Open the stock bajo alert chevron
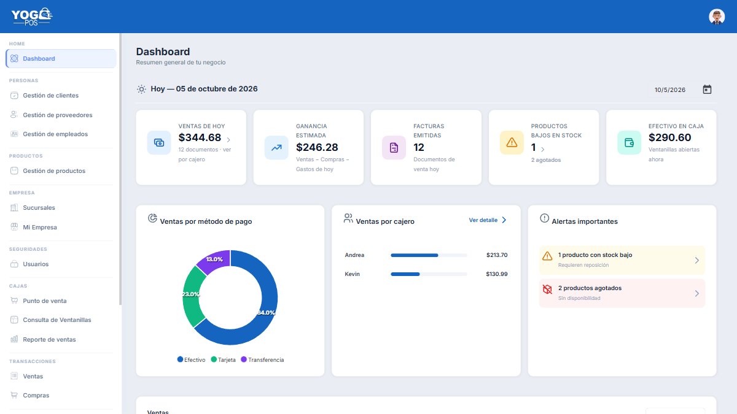 [x=696, y=260]
